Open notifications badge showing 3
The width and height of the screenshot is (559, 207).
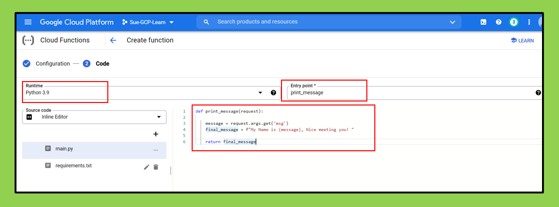click(x=514, y=22)
